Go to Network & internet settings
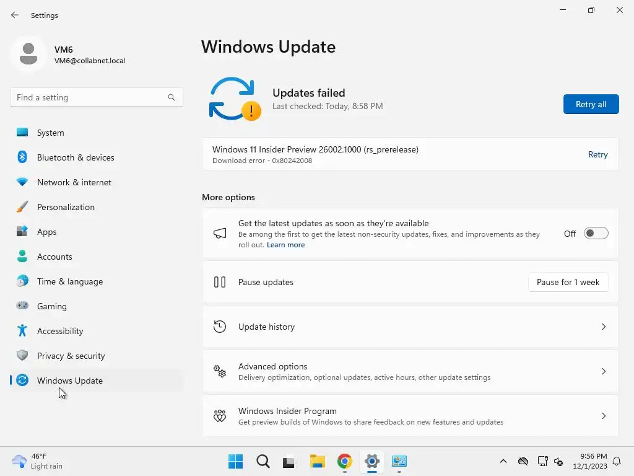The height and width of the screenshot is (476, 634). pos(96,182)
